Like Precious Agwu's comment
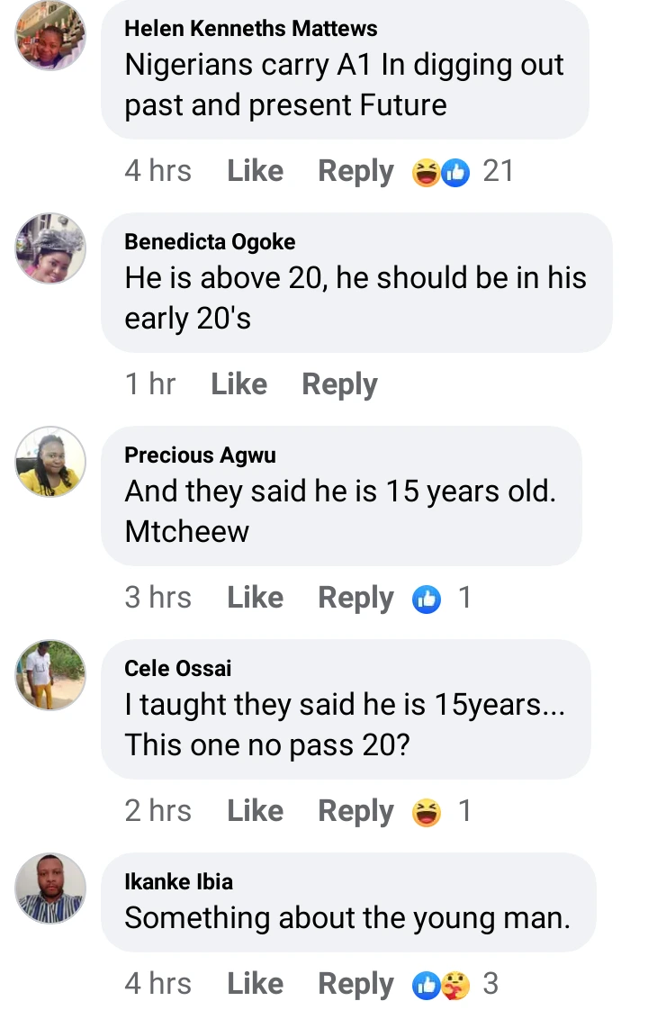The width and height of the screenshot is (648, 1010). pos(255,598)
